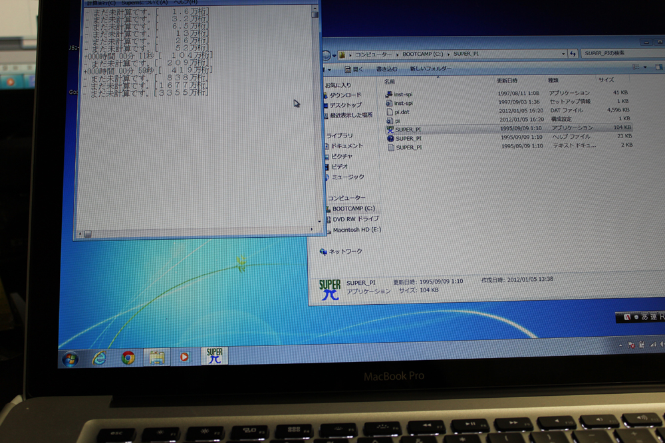Sort files by the 種類 column header
Viewport: 665px width, 443px height.
(553, 80)
